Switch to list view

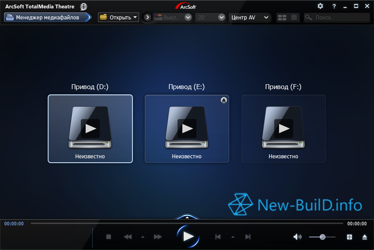click(294, 17)
